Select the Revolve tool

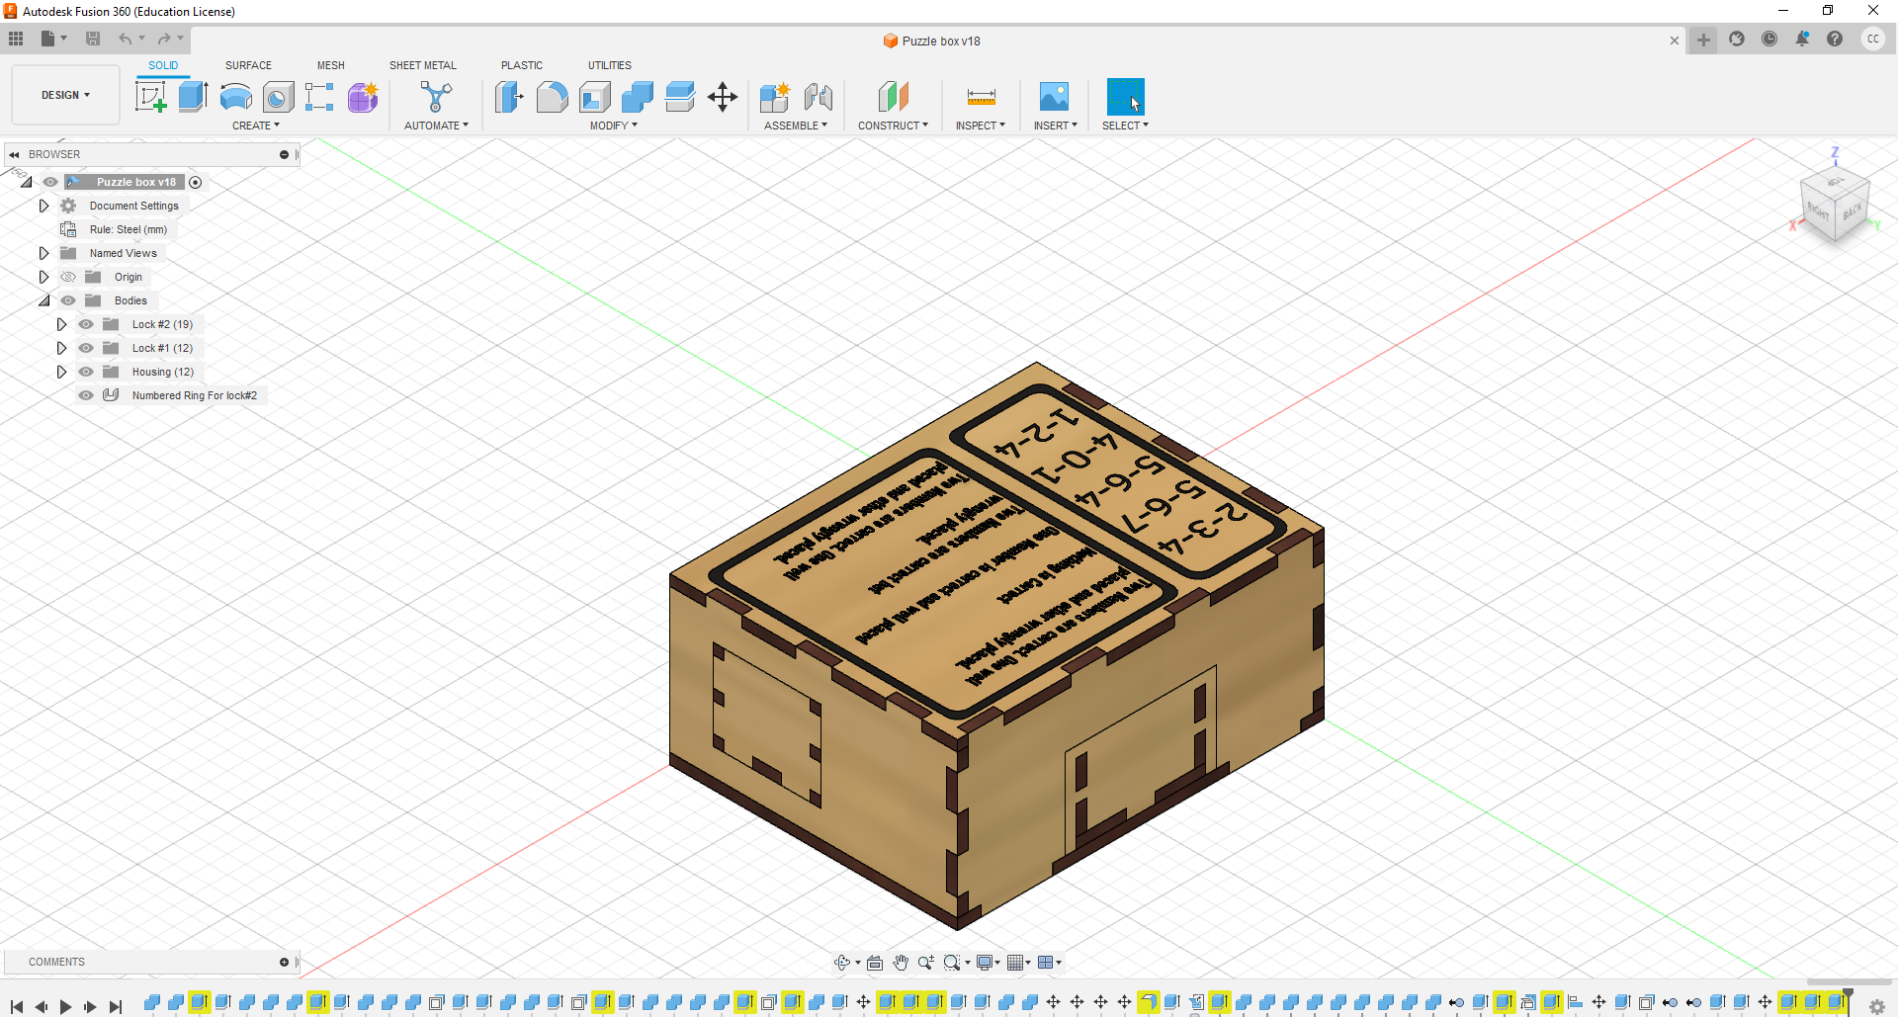235,97
